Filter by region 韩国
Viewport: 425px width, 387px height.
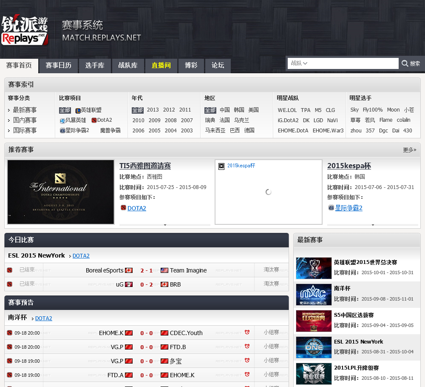(239, 110)
